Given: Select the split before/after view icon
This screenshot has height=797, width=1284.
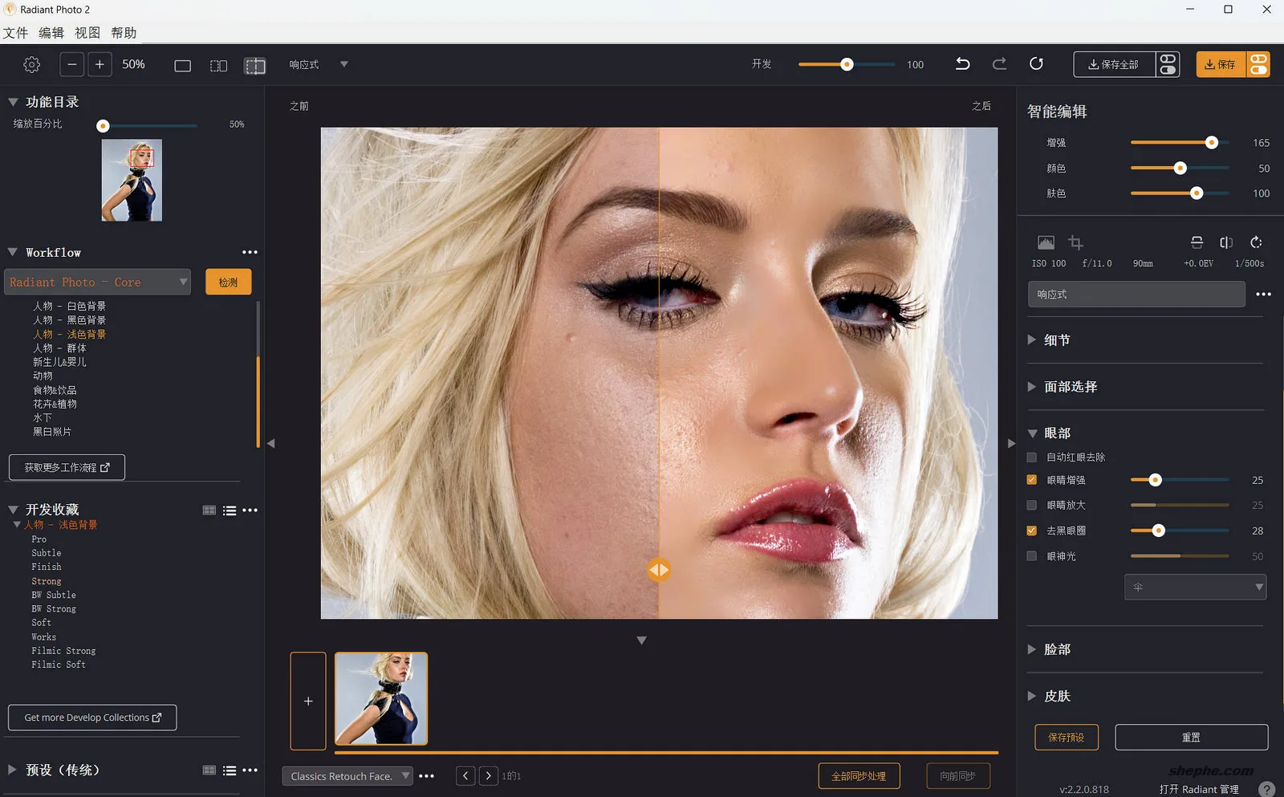Looking at the screenshot, I should click(255, 66).
